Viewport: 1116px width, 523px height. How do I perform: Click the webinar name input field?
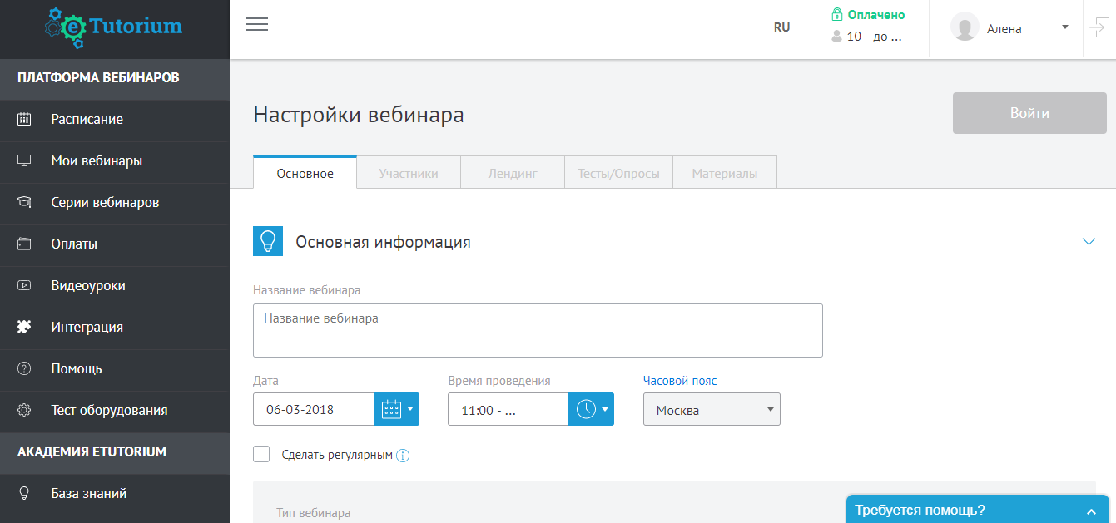[x=537, y=330]
